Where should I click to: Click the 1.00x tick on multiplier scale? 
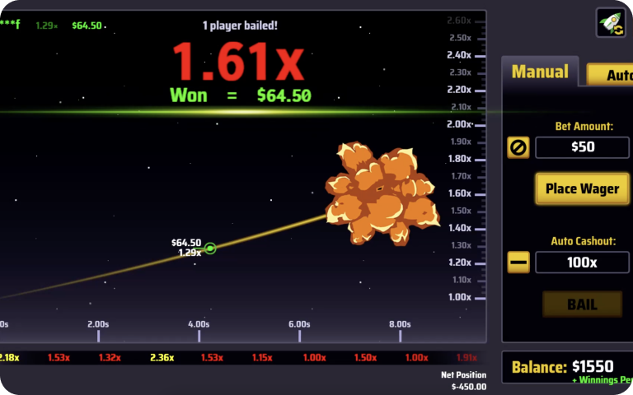coord(460,297)
